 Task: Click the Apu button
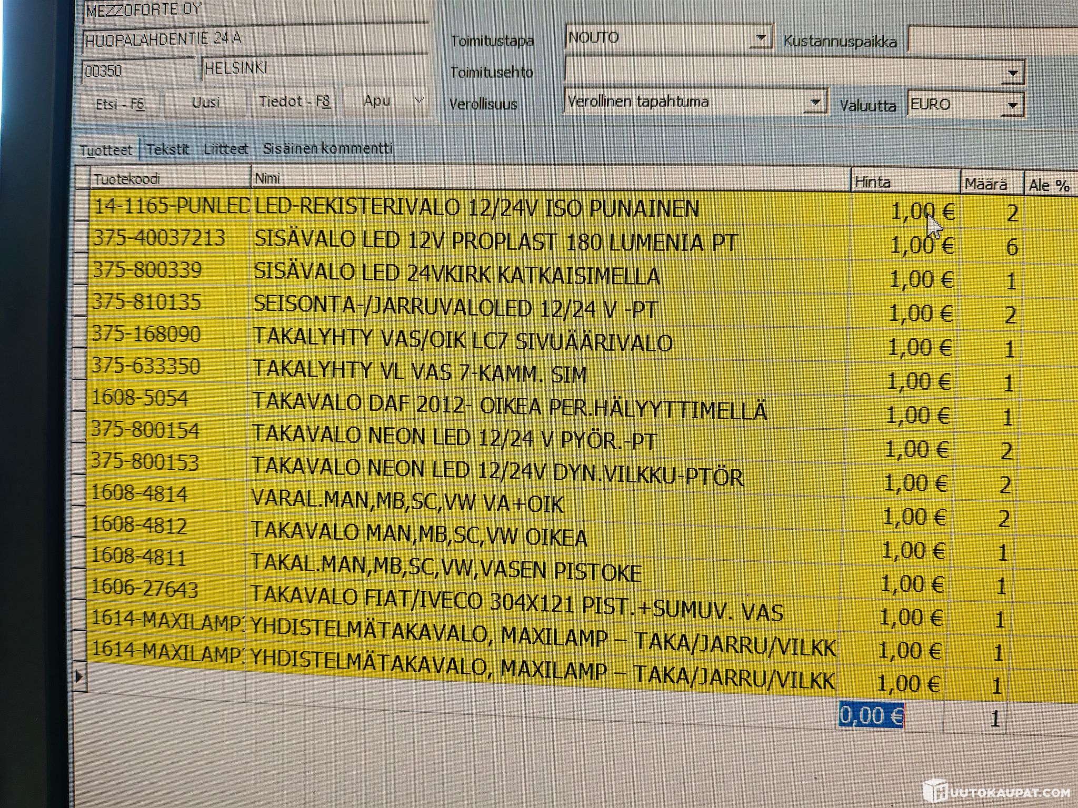point(385,100)
